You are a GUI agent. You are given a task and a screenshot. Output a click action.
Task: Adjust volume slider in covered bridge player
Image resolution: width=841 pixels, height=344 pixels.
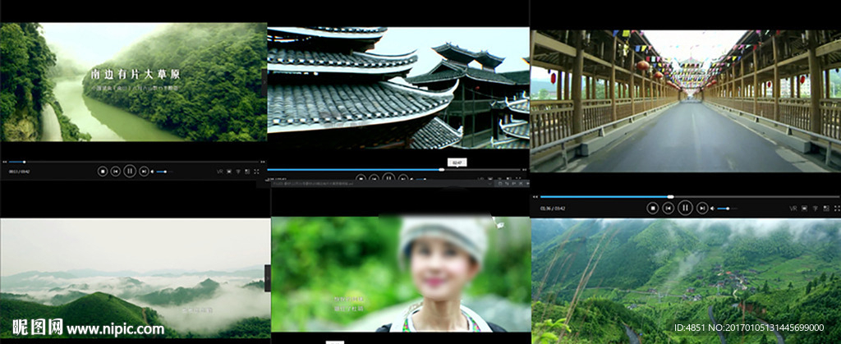(727, 208)
